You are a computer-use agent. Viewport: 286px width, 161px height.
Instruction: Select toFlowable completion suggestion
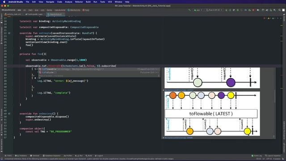point(99,69)
